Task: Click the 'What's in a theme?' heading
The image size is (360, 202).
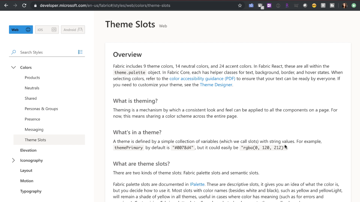Action: click(x=137, y=132)
